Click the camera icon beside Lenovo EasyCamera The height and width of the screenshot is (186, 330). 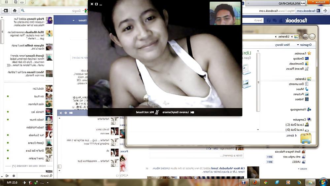point(192,112)
